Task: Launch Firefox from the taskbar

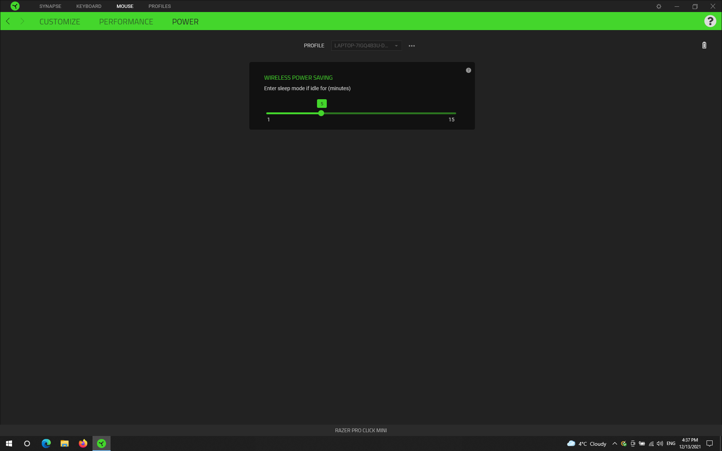Action: coord(83,443)
